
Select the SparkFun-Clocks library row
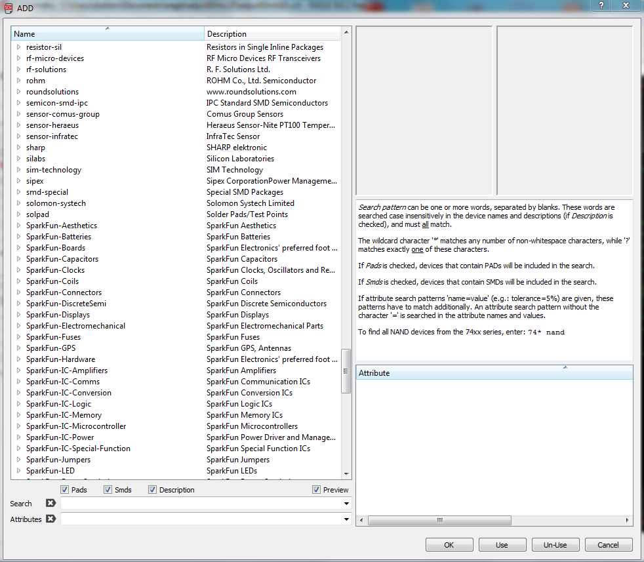(176, 270)
